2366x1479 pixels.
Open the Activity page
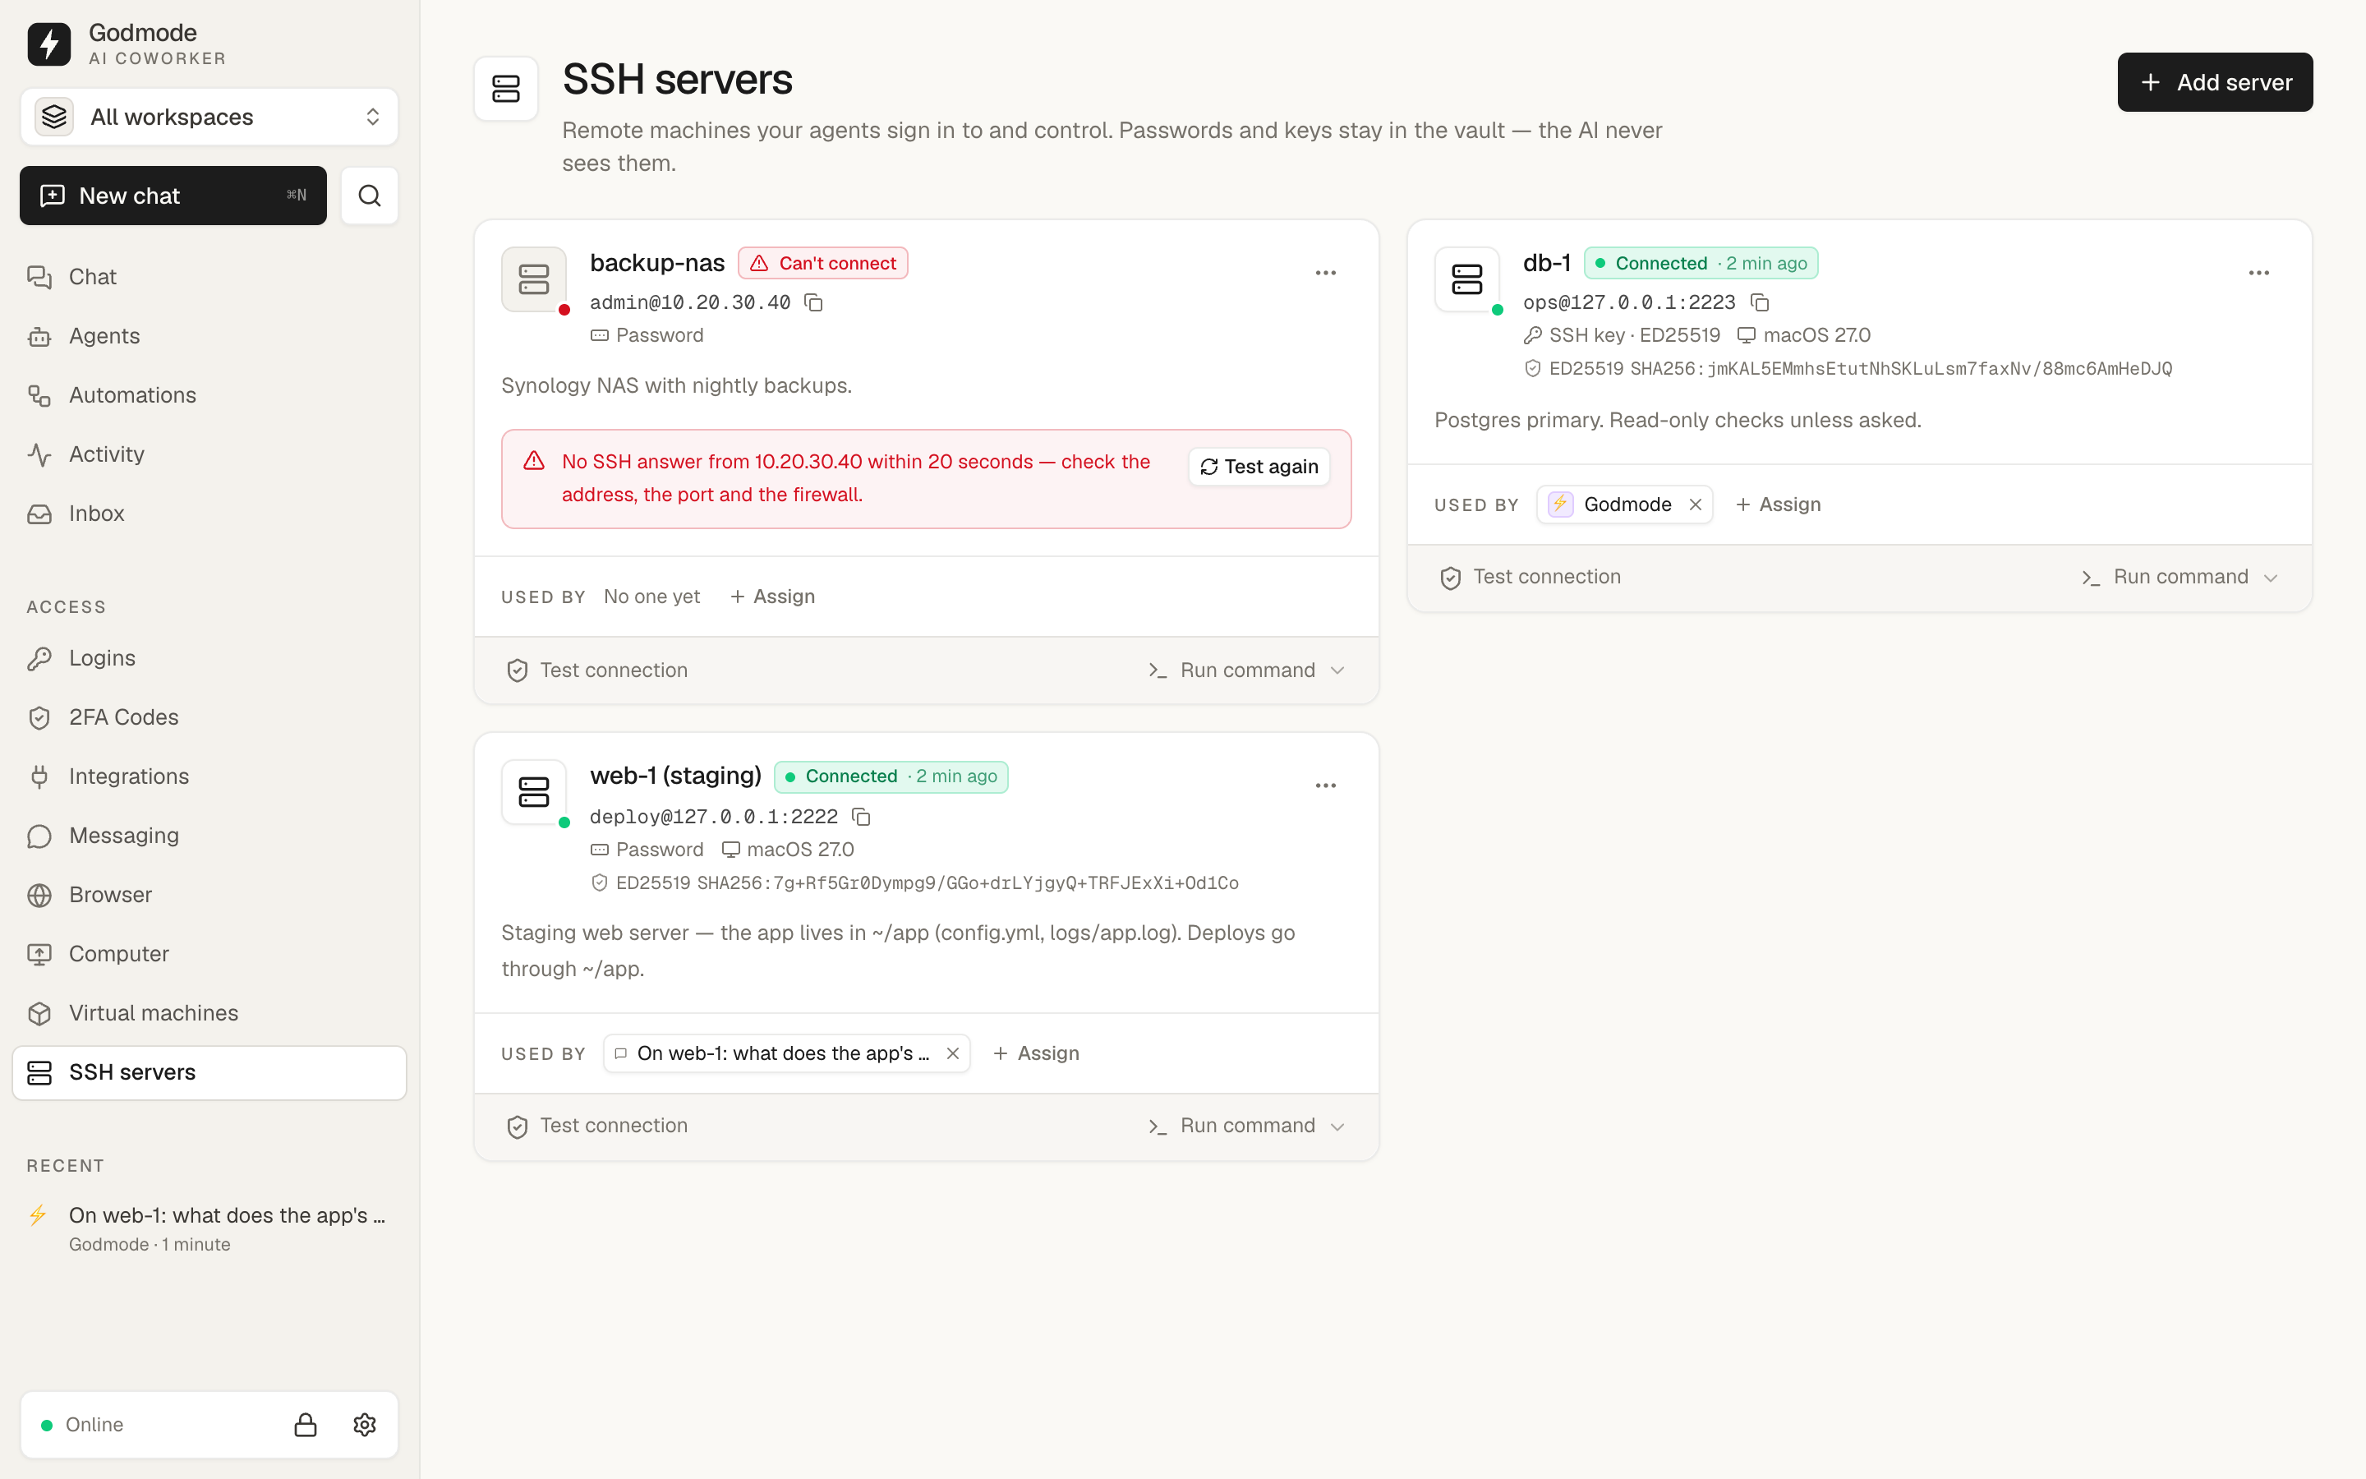209,454
